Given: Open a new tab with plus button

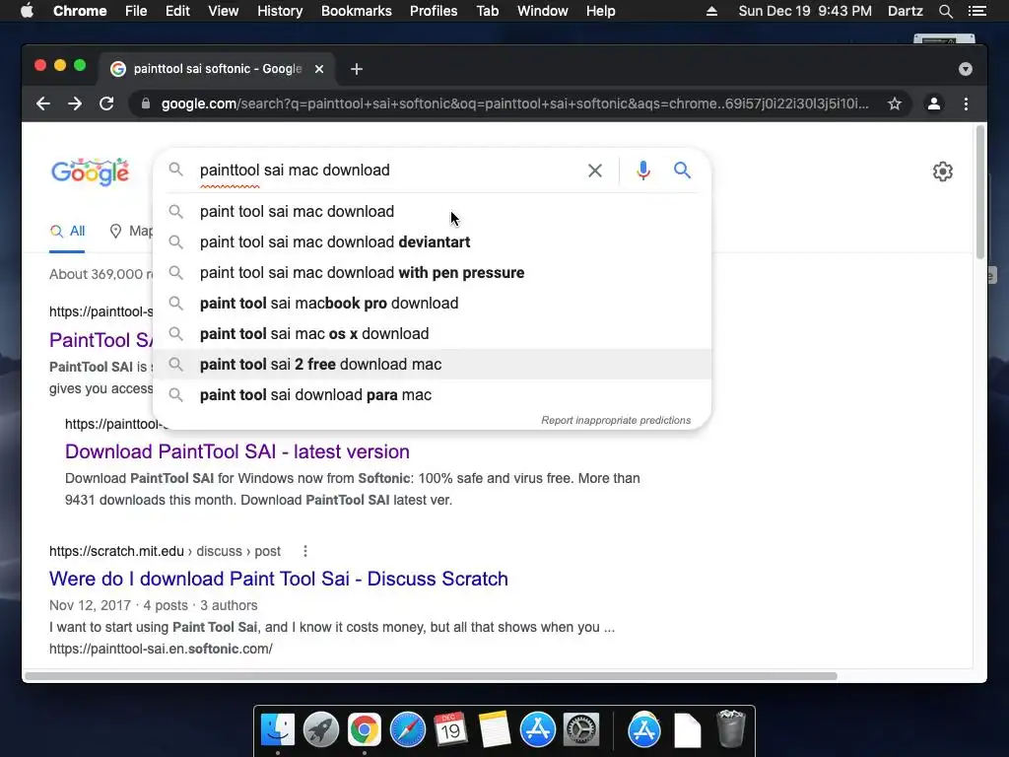Looking at the screenshot, I should (x=357, y=69).
